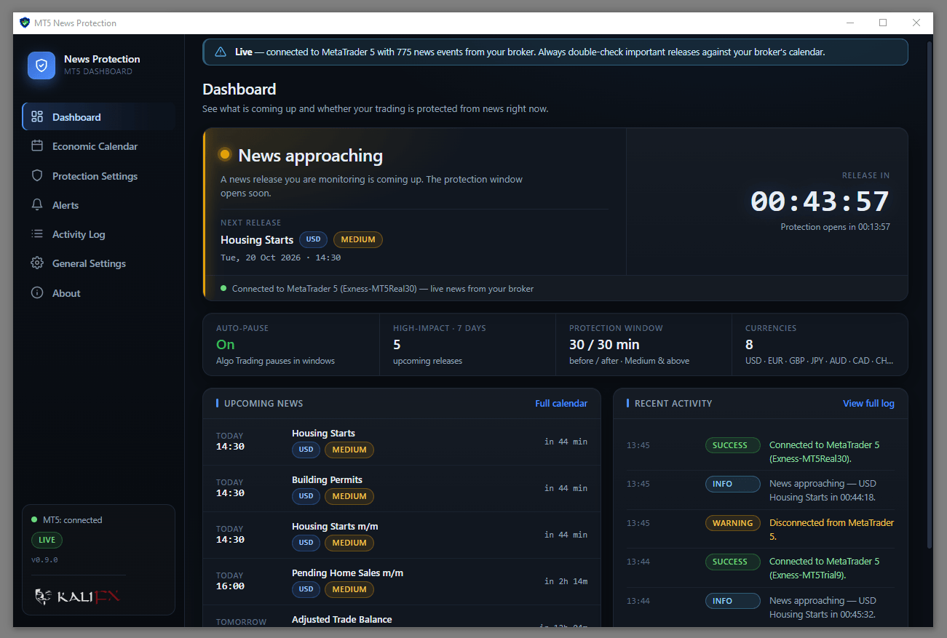
Task: Click the INFO badge at 13:45
Action: pyautogui.click(x=732, y=484)
